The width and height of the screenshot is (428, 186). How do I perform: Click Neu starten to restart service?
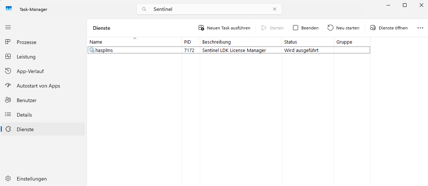(343, 28)
